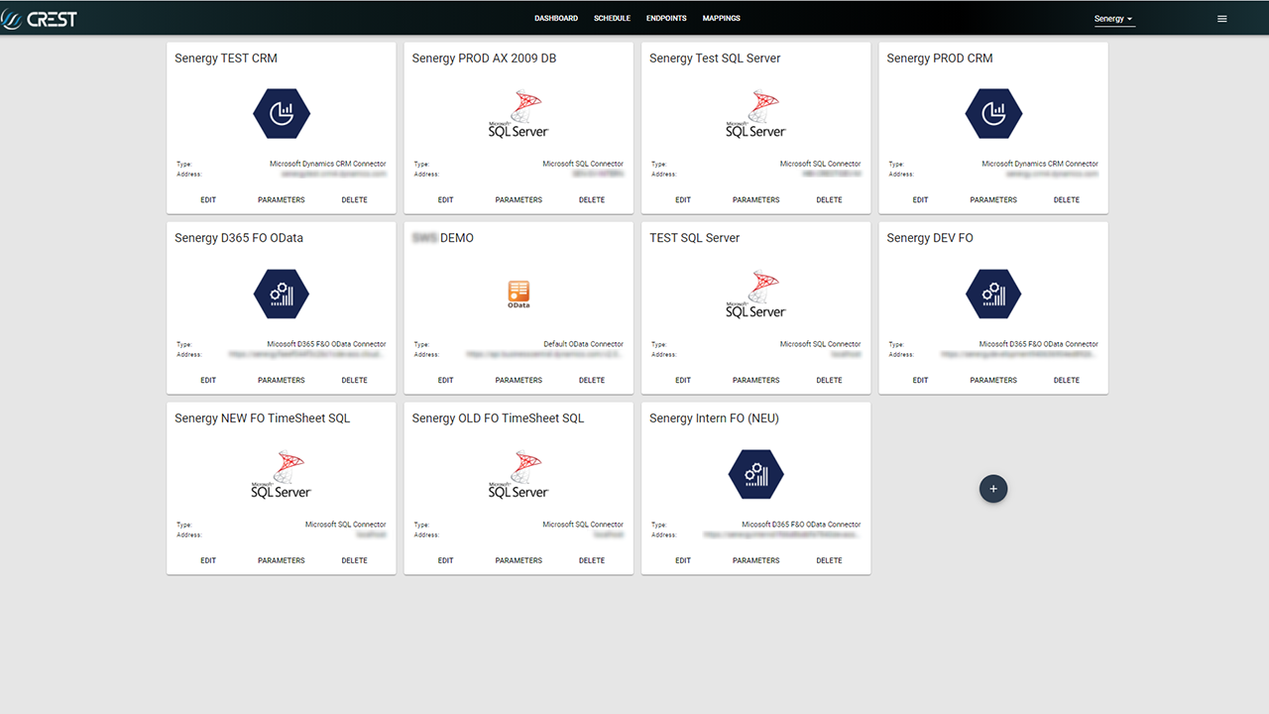Click the 'Senergy DEV FO' card title
This screenshot has height=714, width=1269.
coord(930,238)
